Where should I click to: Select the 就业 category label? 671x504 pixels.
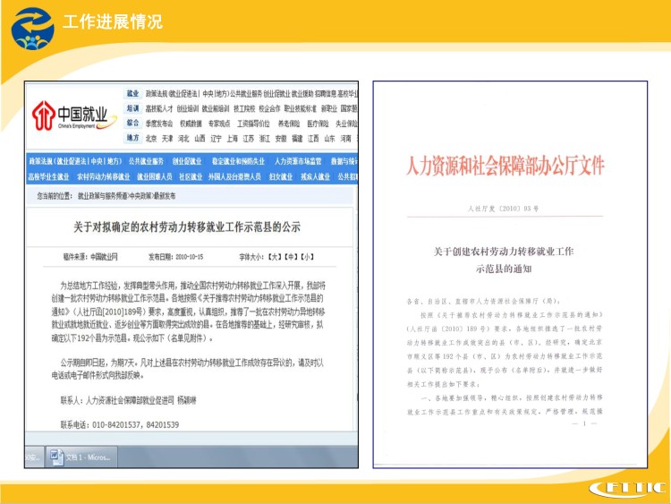pos(132,93)
